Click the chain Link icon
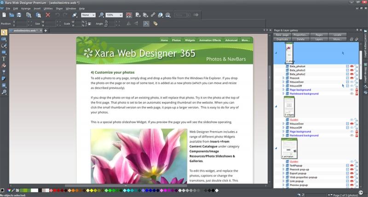 (153, 15)
